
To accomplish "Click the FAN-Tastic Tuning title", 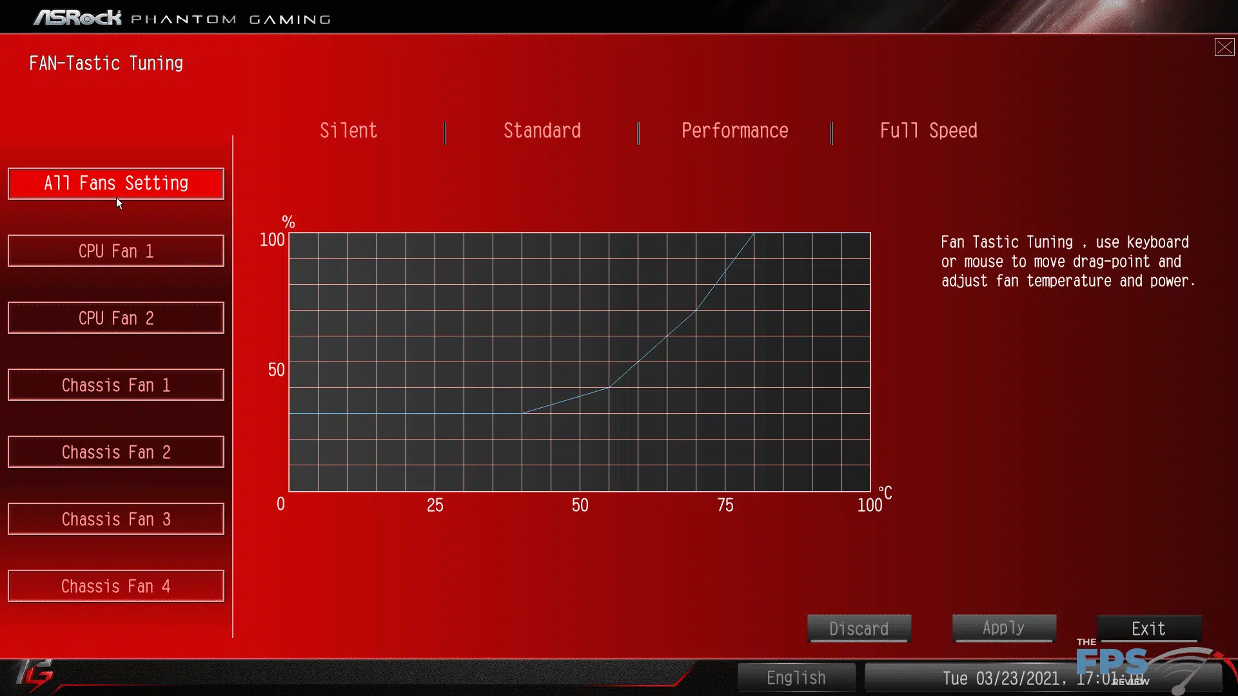I will 106,63.
